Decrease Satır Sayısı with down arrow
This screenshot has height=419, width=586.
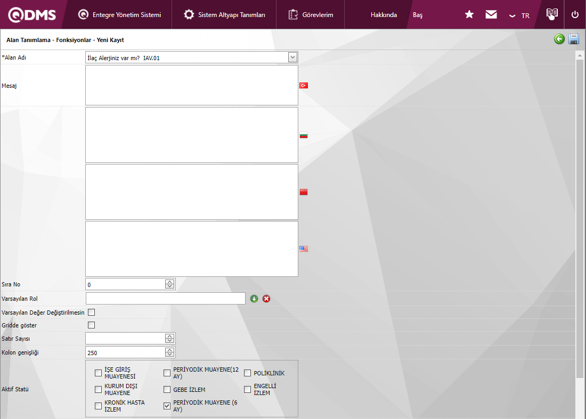tap(169, 341)
